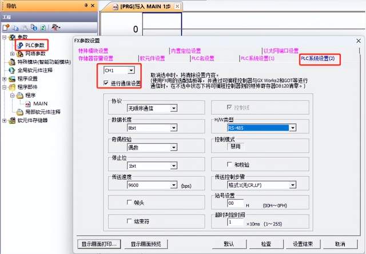The height and width of the screenshot is (254, 366).
Task: Pin the 导航 panel with pushpin icon
Action: 86,5
